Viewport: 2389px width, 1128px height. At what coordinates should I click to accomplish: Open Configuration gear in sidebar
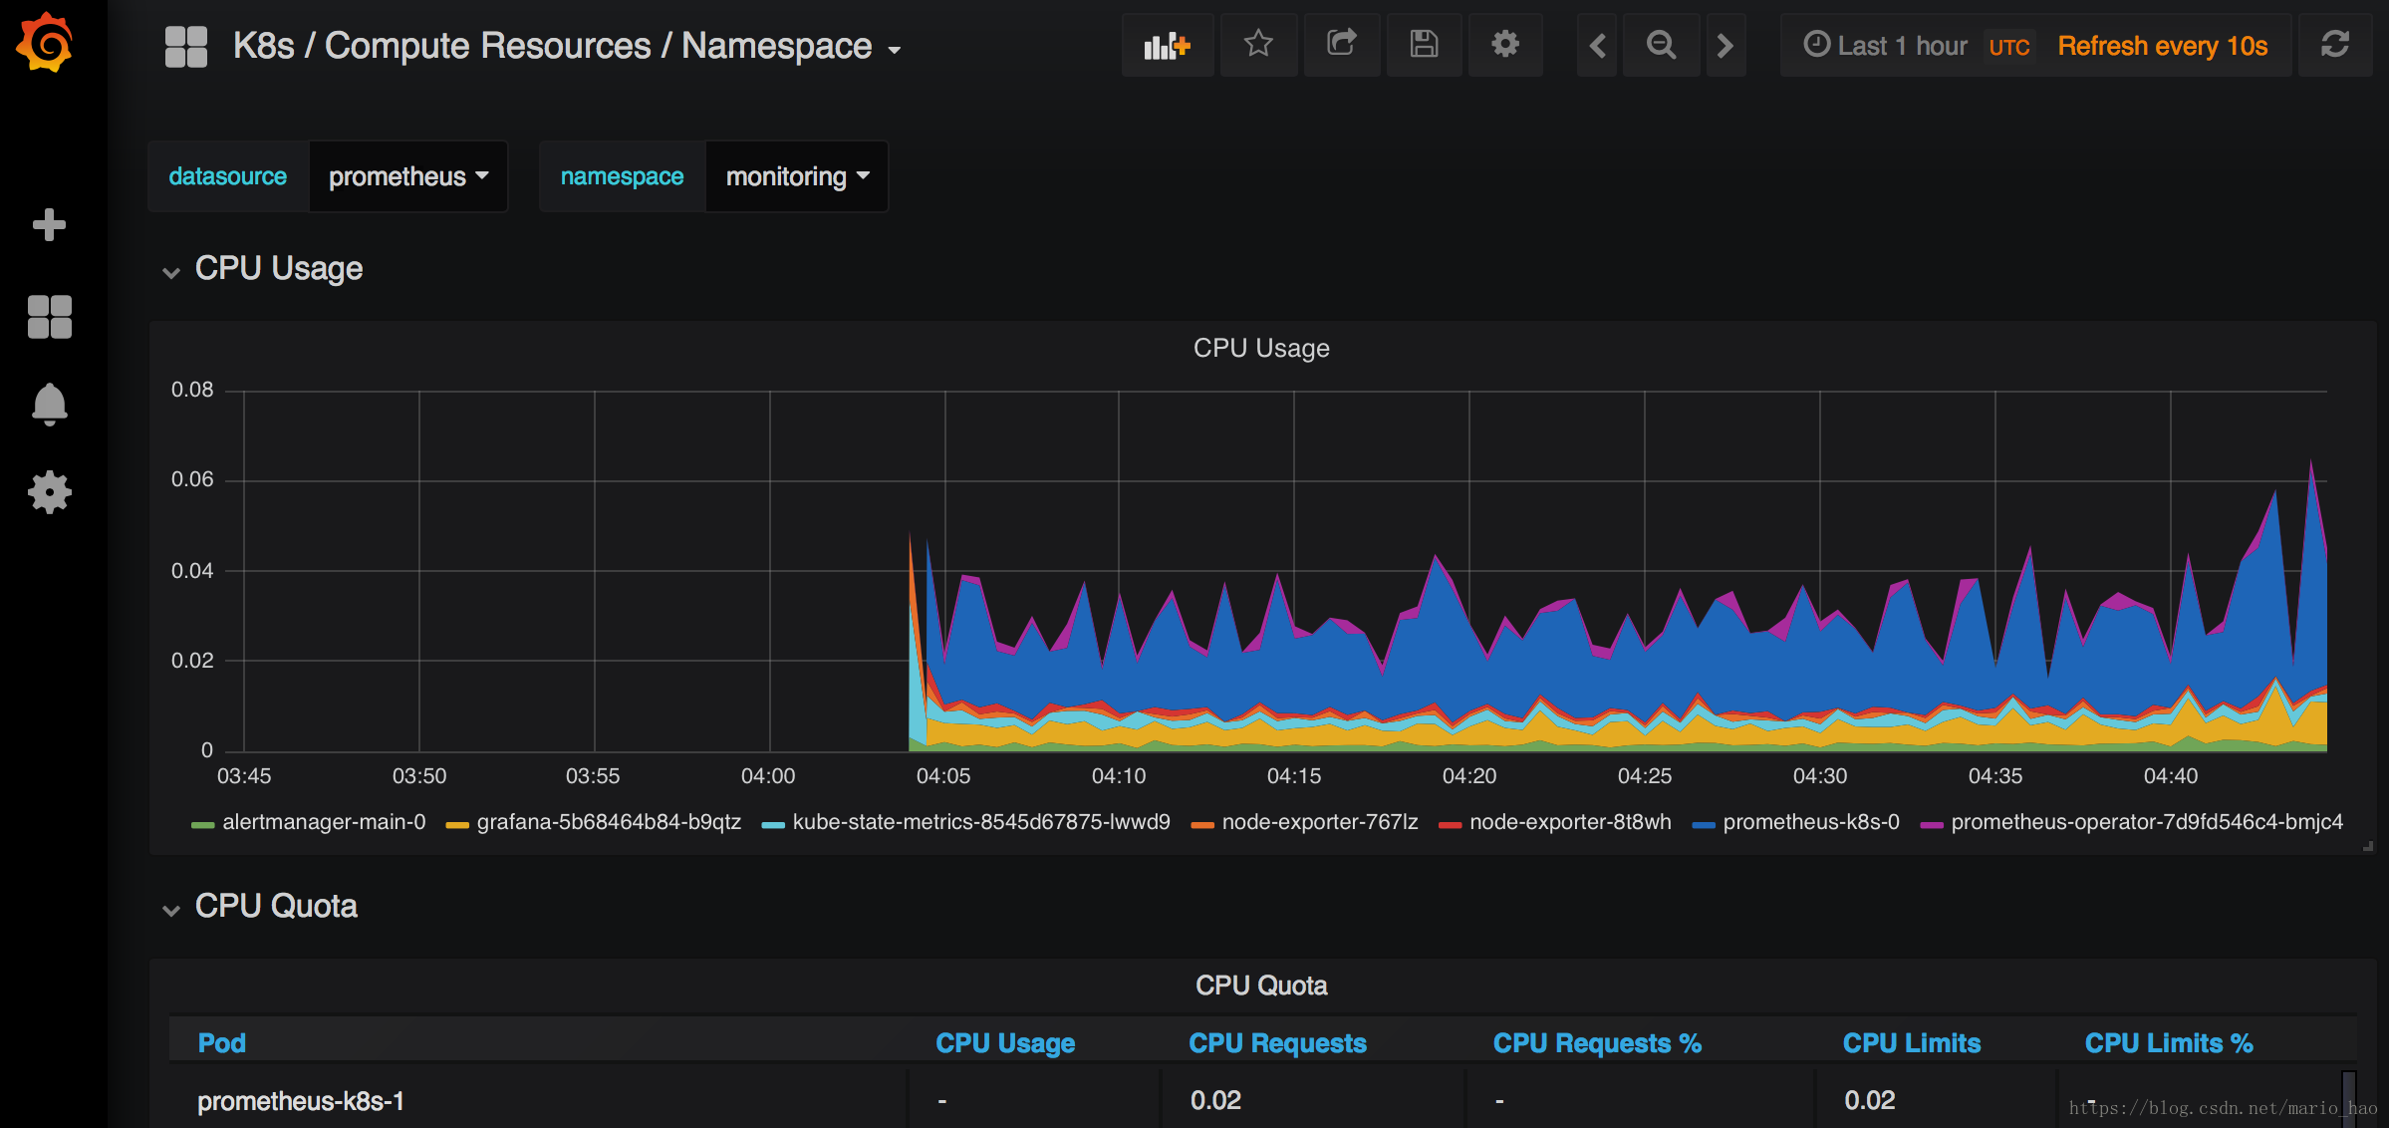coord(49,492)
